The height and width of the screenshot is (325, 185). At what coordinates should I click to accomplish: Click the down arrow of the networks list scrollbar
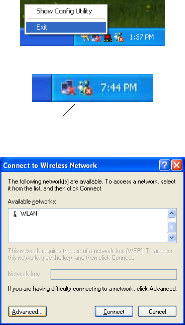tap(172, 237)
